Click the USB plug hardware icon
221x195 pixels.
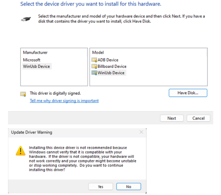pos(26,19)
